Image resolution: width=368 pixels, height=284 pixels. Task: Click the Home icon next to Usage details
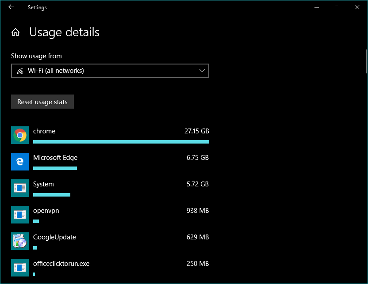15,32
